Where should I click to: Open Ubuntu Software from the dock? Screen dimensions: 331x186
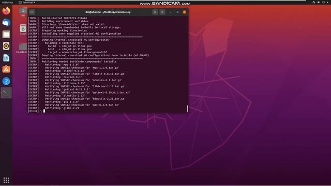pyautogui.click(x=6, y=69)
